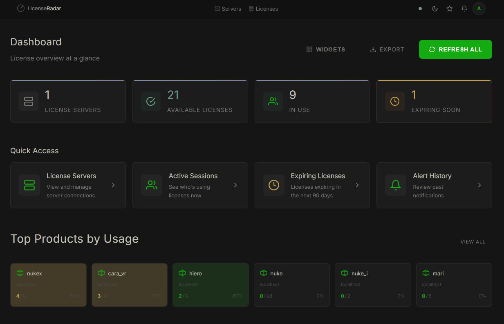Click VIEW ALL in Top Products by Usage
The height and width of the screenshot is (324, 504).
click(x=473, y=241)
